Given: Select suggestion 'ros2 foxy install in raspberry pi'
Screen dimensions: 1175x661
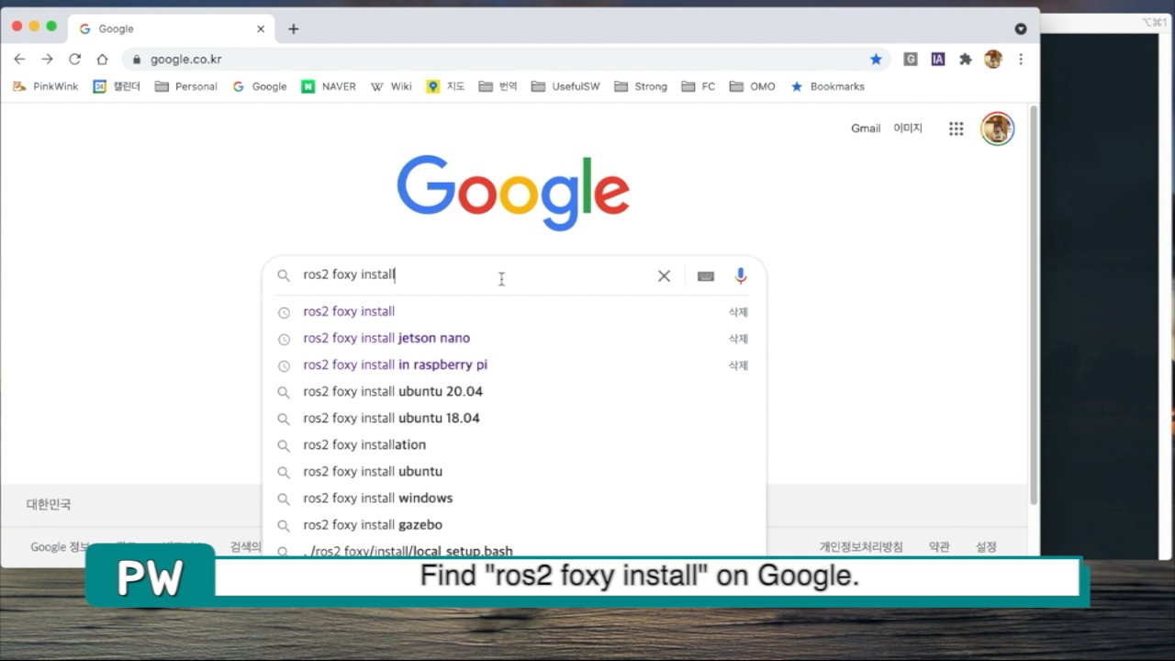Looking at the screenshot, I should pos(514,364).
